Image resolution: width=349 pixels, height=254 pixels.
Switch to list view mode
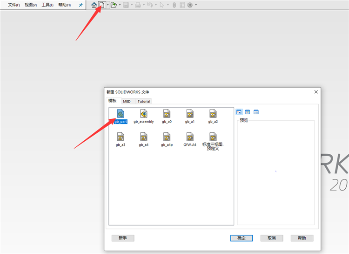point(248,112)
